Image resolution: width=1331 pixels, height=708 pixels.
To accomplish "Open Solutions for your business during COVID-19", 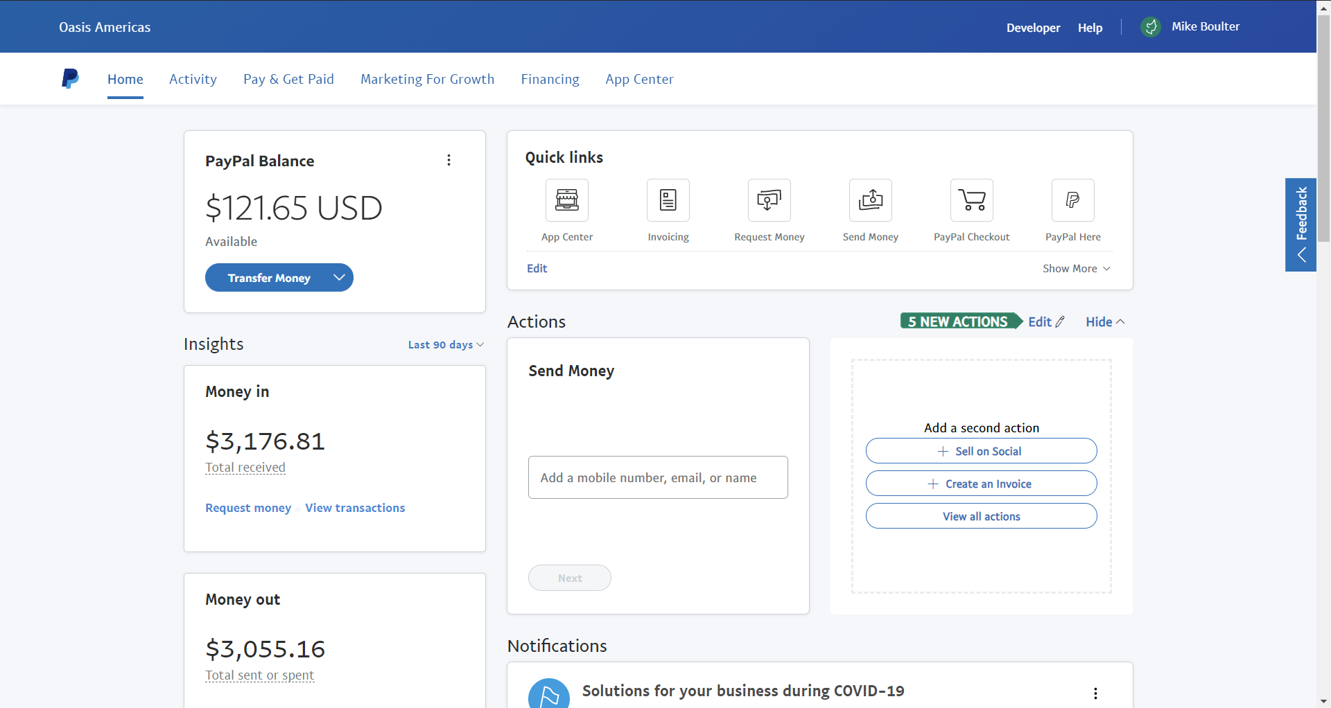I will click(743, 691).
